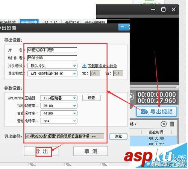This screenshot has width=188, height=169.
Task: Open the 下载更多片头特效 link
Action: (102, 66)
